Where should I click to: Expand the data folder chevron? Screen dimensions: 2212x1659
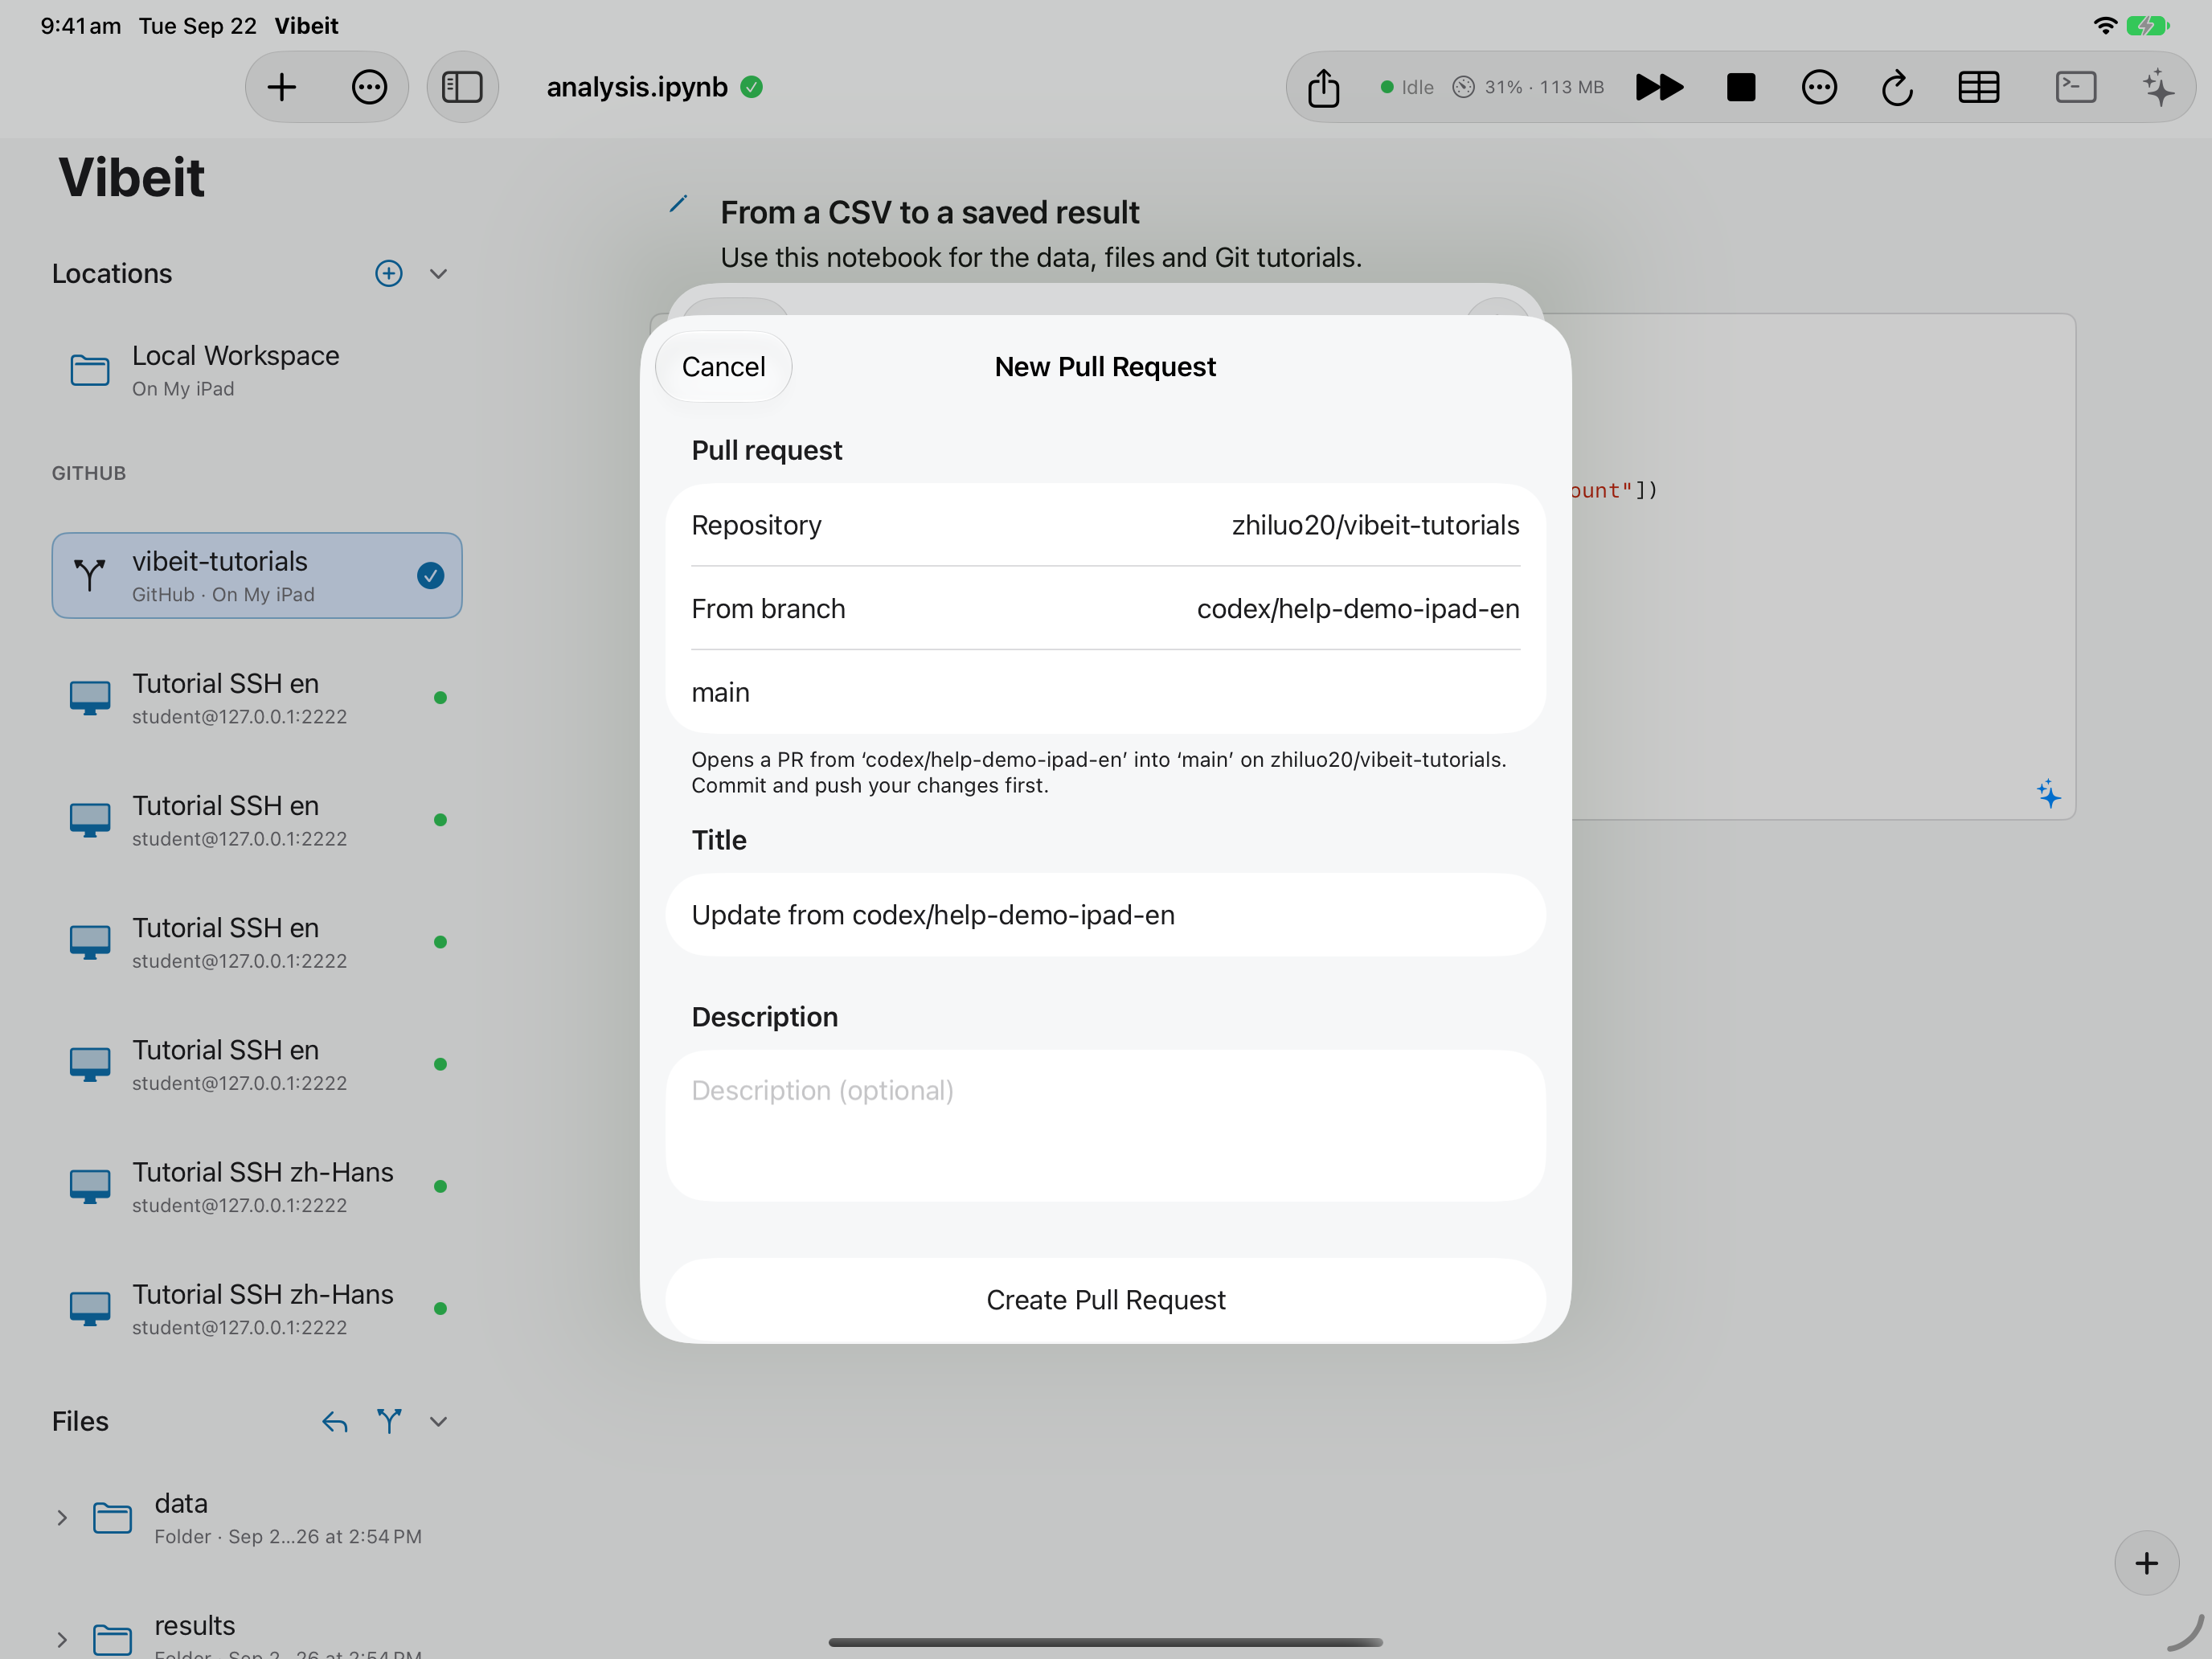pos(62,1517)
